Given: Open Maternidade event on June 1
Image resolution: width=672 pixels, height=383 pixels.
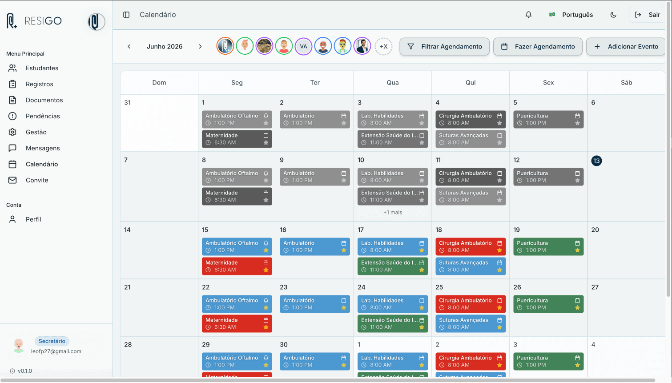Looking at the screenshot, I should tap(237, 139).
